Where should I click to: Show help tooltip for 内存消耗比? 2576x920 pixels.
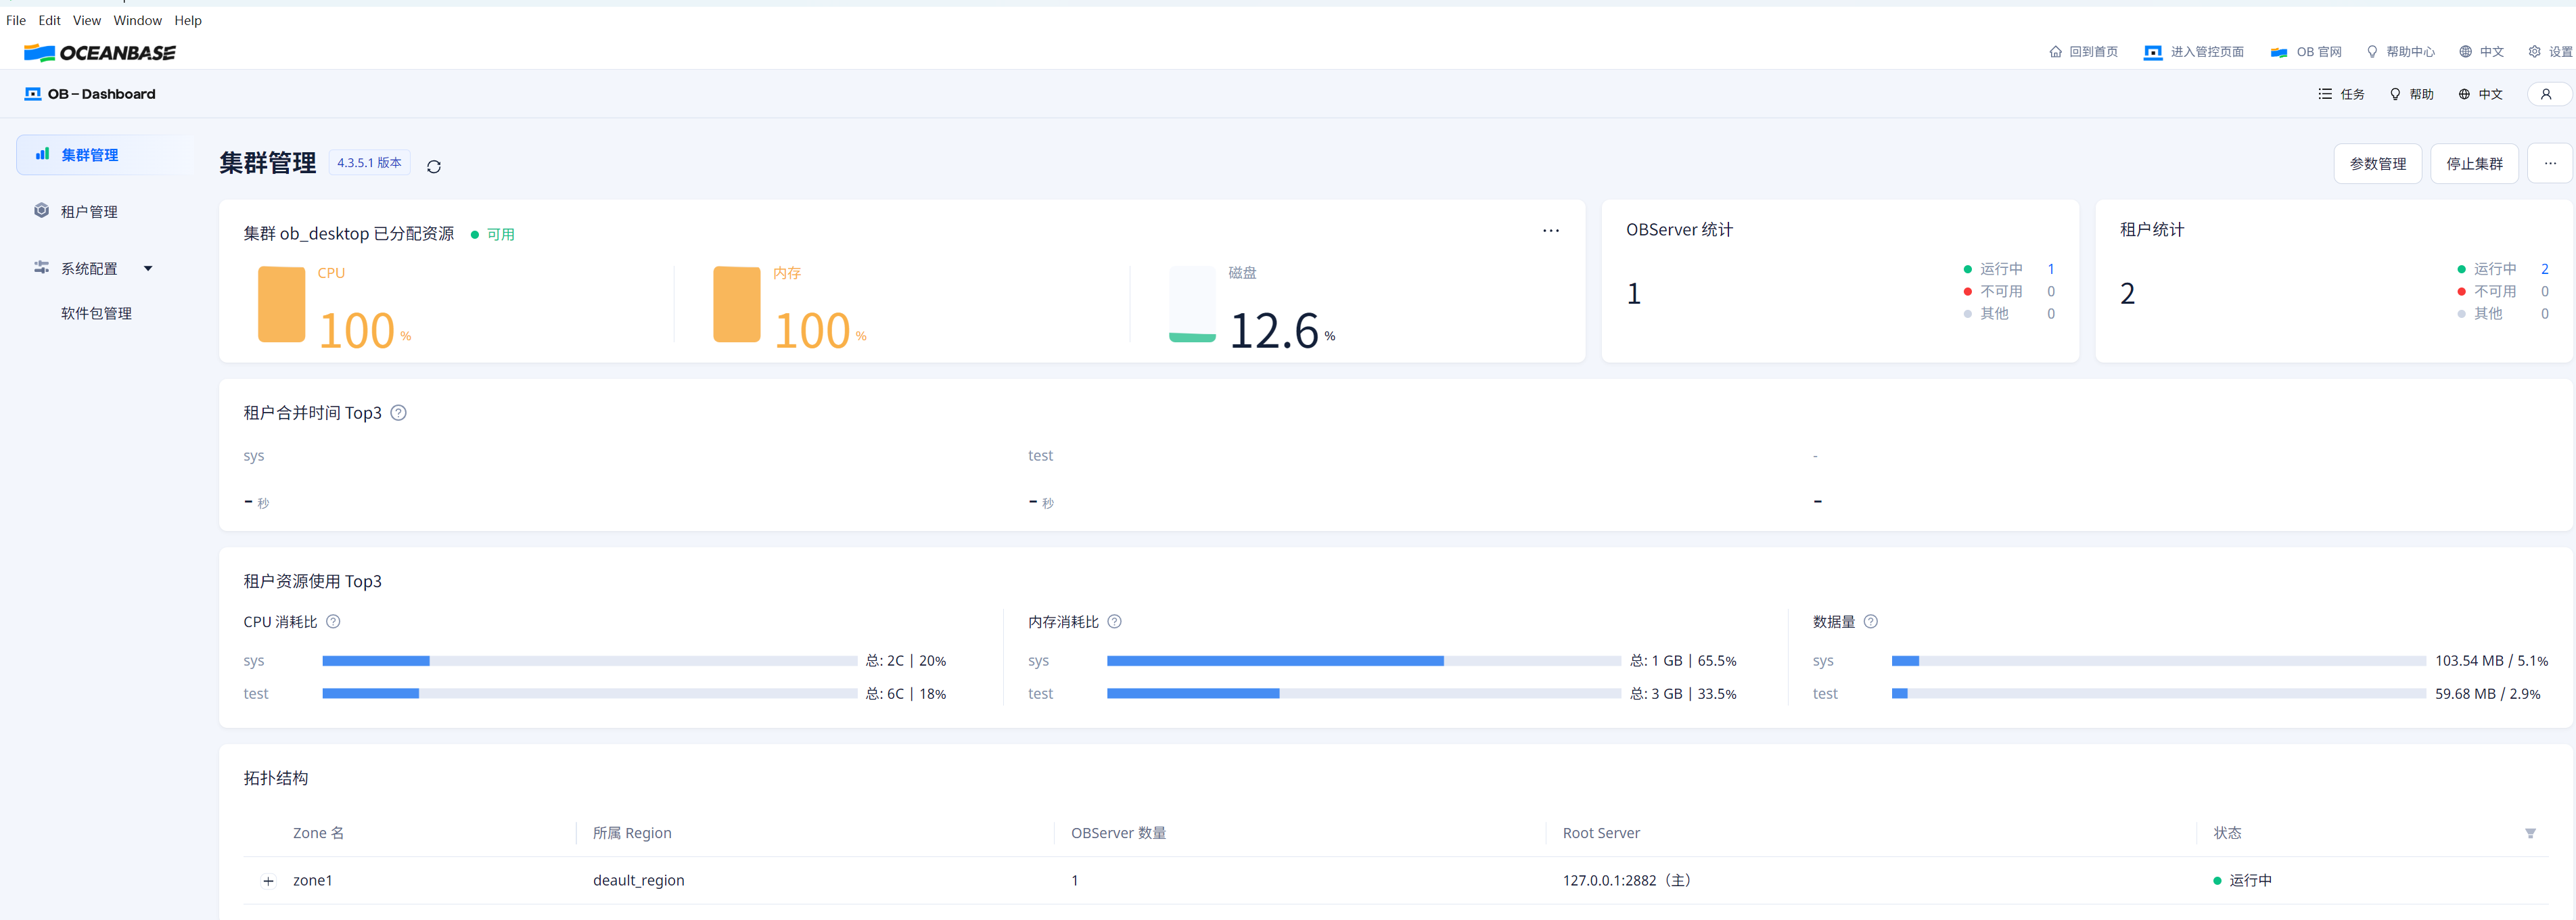pyautogui.click(x=1114, y=621)
